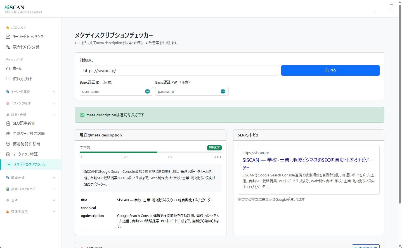The height and width of the screenshot is (248, 402).
Task: Open マークアップ検証 page
Action: pos(31,154)
